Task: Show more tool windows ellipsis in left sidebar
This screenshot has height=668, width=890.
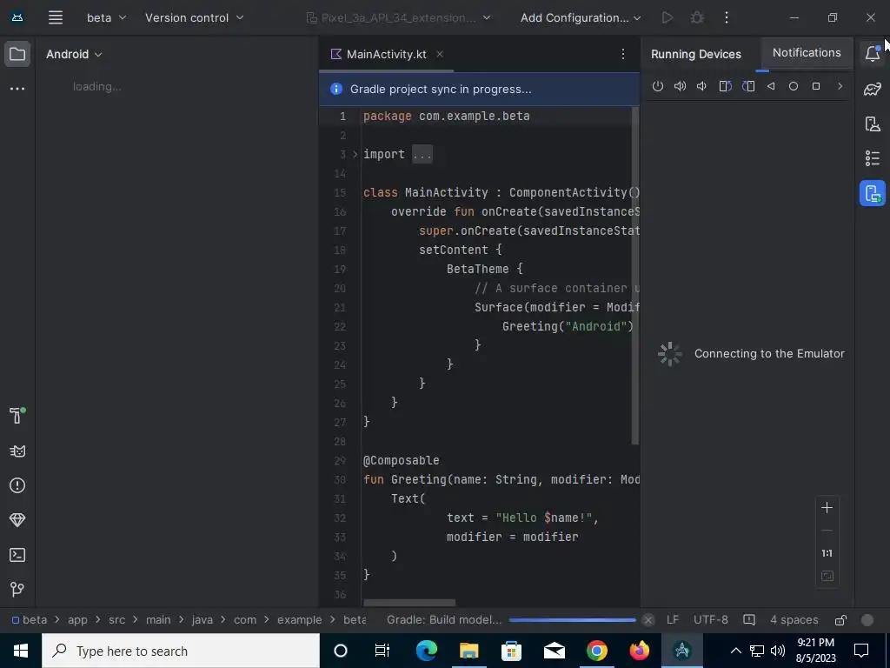Action: point(17,89)
